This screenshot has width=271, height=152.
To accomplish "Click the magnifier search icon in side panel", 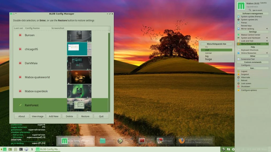I will pos(250,10).
